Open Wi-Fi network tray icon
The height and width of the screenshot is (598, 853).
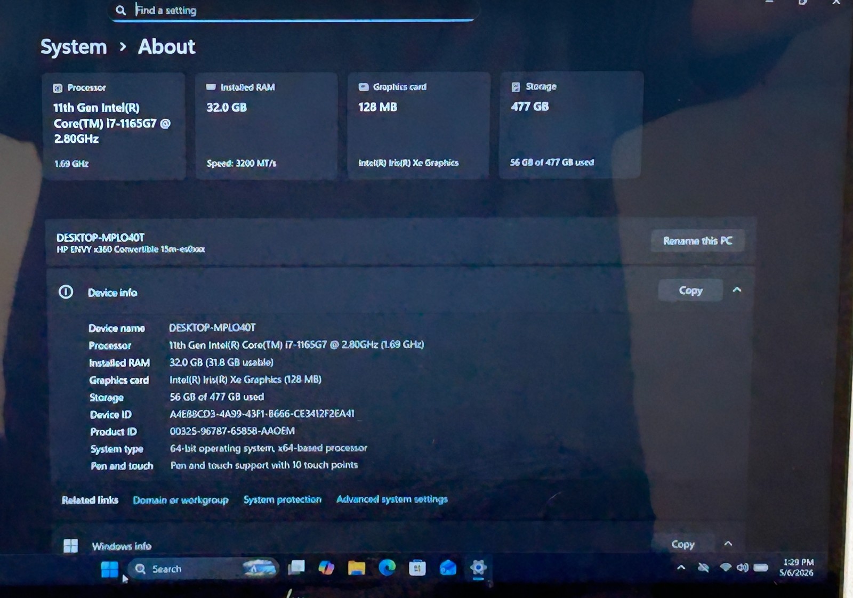point(725,568)
